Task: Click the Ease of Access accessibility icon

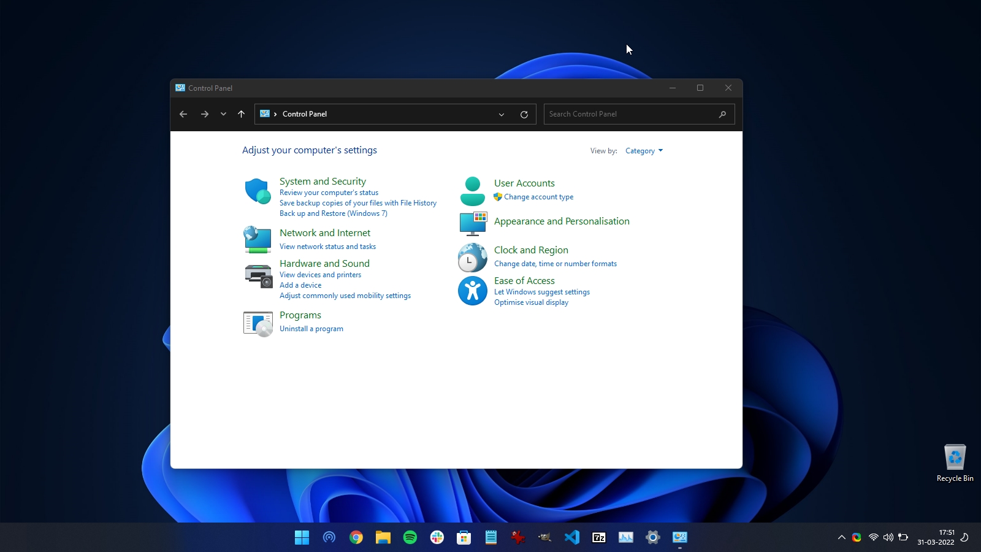Action: [472, 291]
